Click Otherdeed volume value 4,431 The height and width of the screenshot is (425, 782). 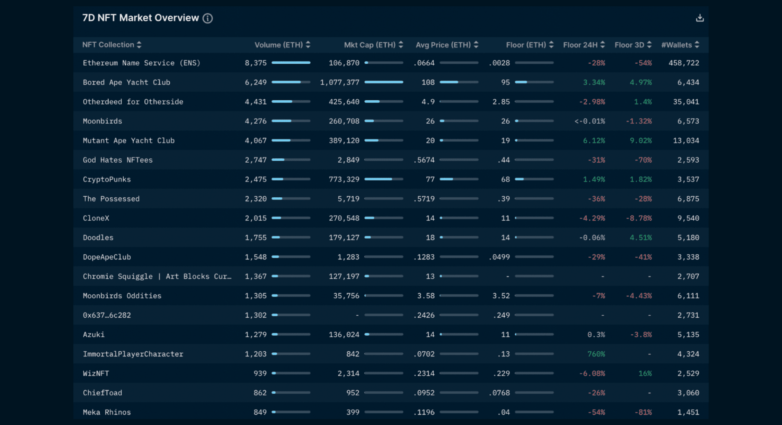coord(256,102)
